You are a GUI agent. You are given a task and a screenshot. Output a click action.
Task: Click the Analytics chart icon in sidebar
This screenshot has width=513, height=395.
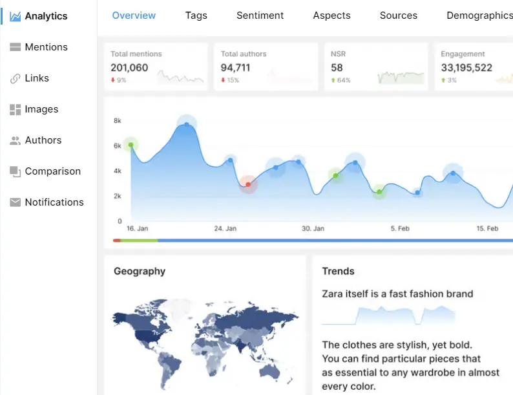tap(16, 16)
